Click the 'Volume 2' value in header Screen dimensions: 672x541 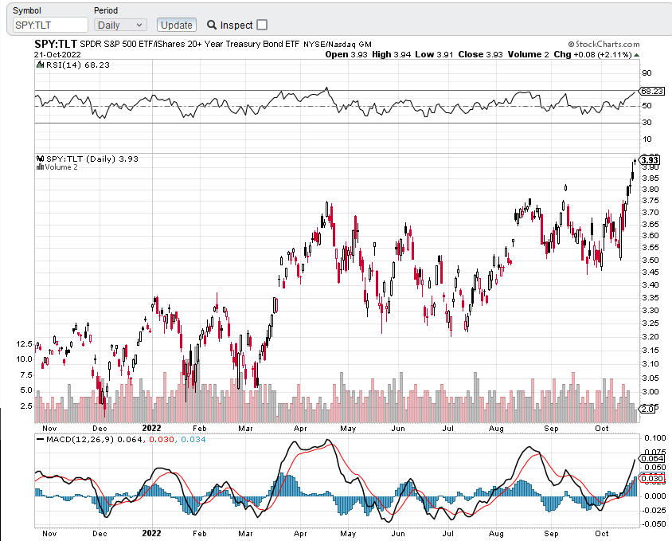pos(528,54)
